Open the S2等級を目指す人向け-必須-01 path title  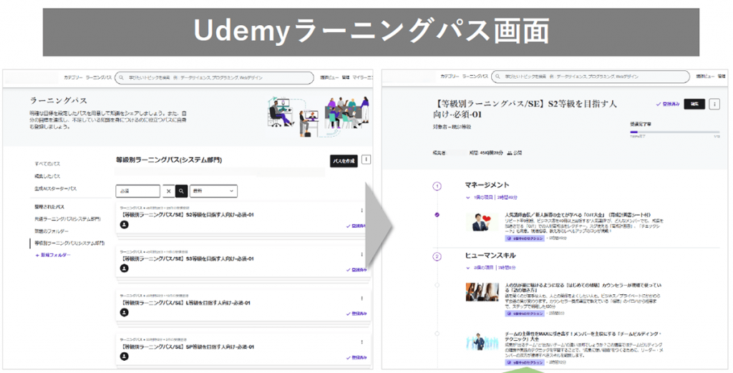click(187, 215)
